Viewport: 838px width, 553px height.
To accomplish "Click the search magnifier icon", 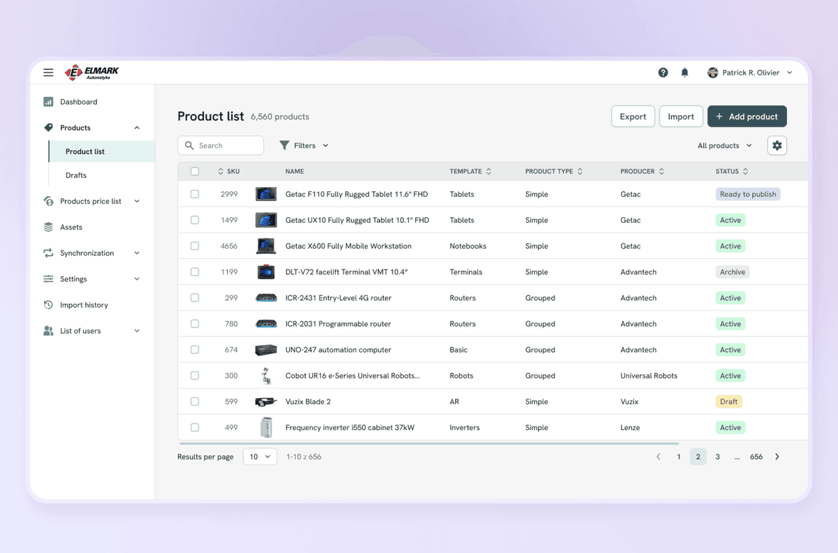I will click(189, 145).
